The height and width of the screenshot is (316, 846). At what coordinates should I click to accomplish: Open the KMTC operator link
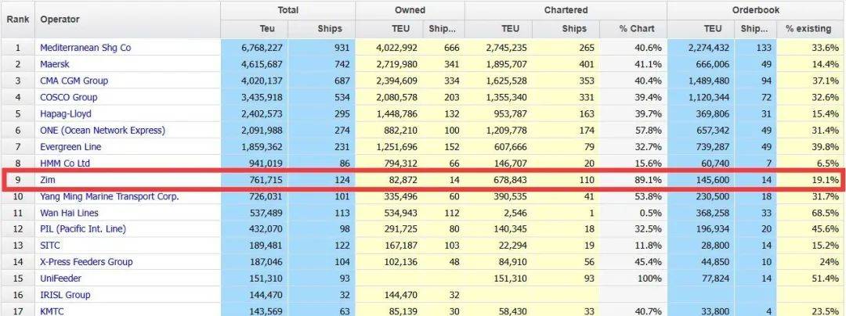coord(52,311)
